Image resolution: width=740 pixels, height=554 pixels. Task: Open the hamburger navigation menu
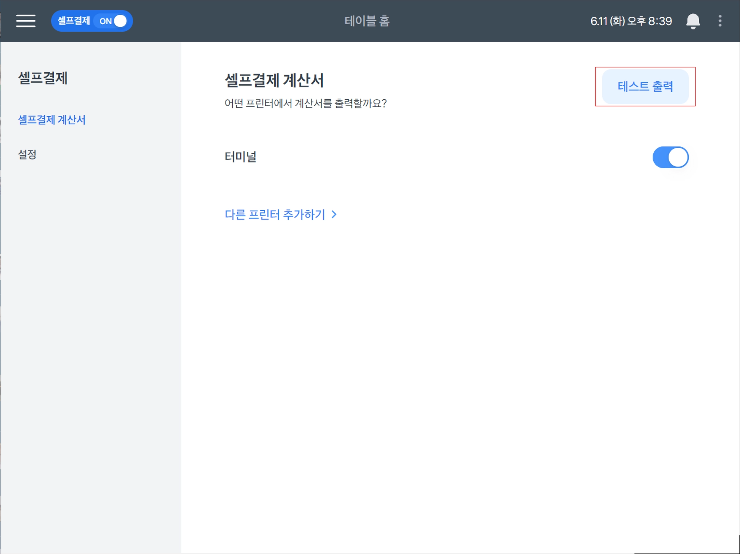(26, 21)
